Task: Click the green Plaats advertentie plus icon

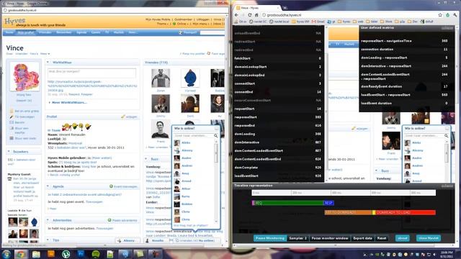Action: point(109,220)
